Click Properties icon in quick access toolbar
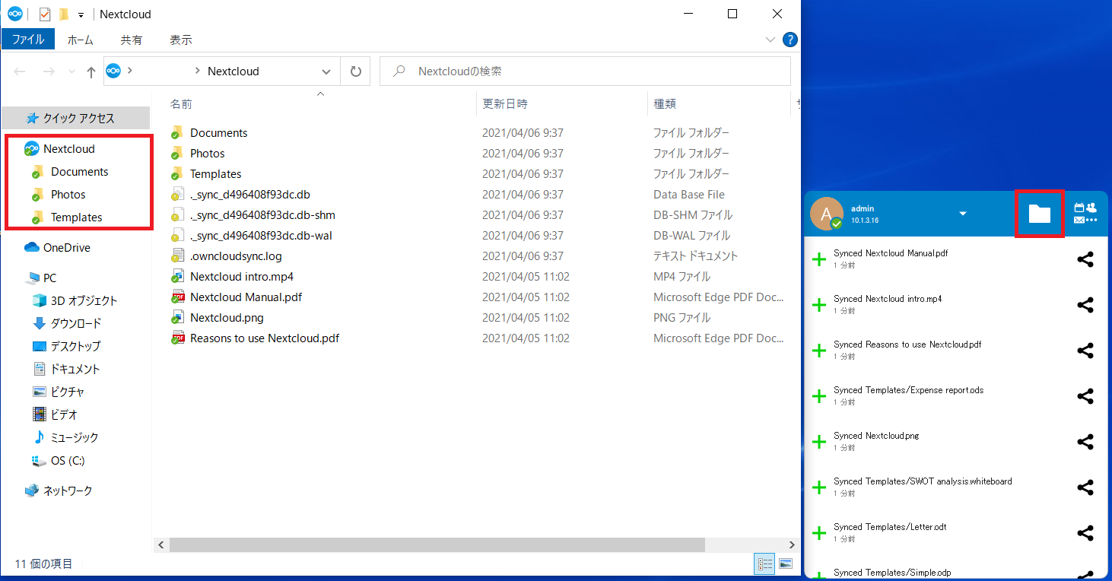The width and height of the screenshot is (1112, 581). (44, 14)
